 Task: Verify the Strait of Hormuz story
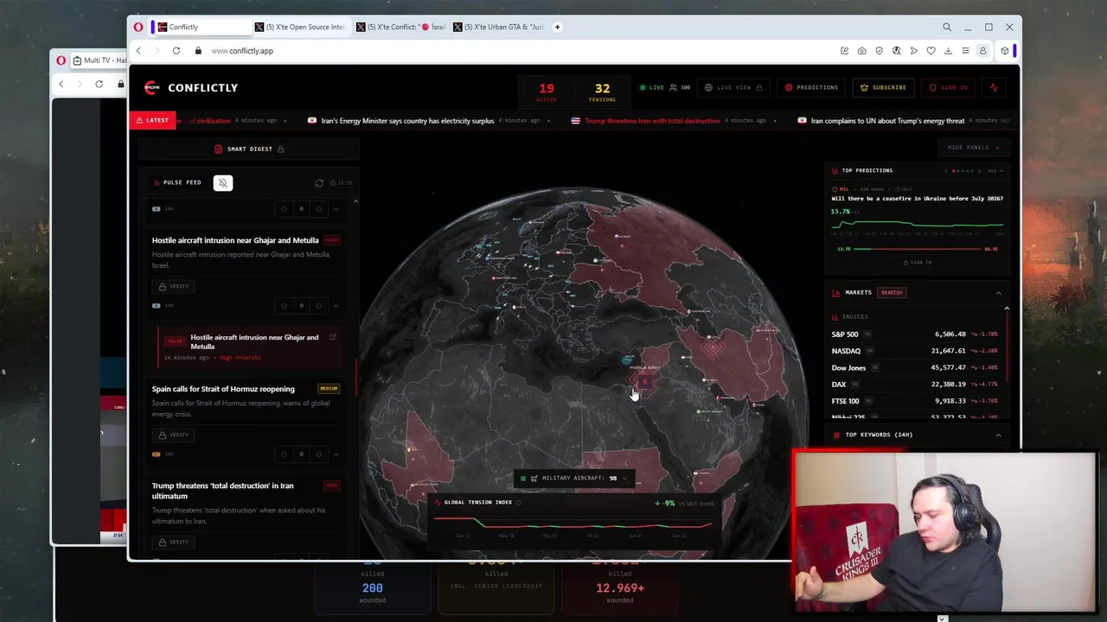click(x=173, y=435)
